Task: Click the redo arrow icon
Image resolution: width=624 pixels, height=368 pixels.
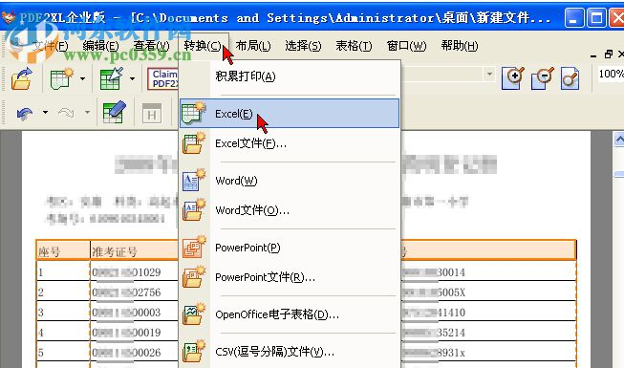Action: [x=67, y=114]
